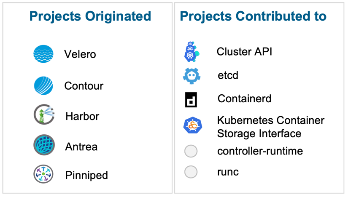Select the Harbor lighthouse icon

[44, 115]
